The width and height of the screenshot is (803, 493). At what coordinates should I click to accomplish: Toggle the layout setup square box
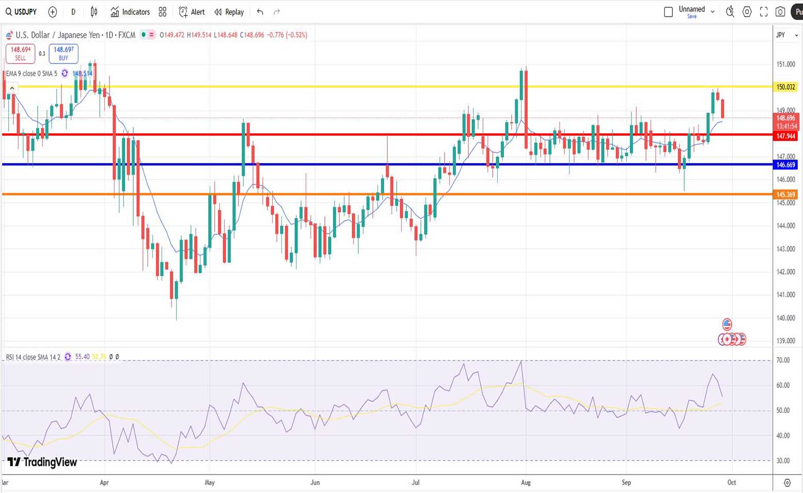pyautogui.click(x=668, y=12)
